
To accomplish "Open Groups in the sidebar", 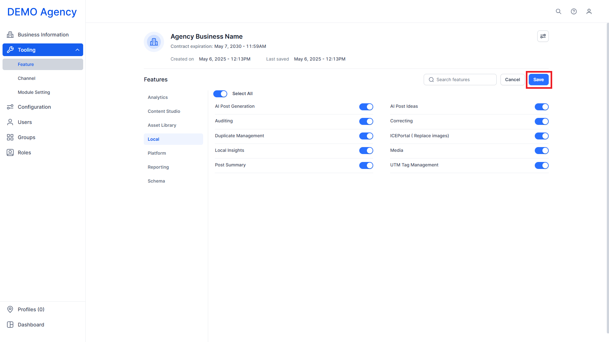I will tap(43, 137).
